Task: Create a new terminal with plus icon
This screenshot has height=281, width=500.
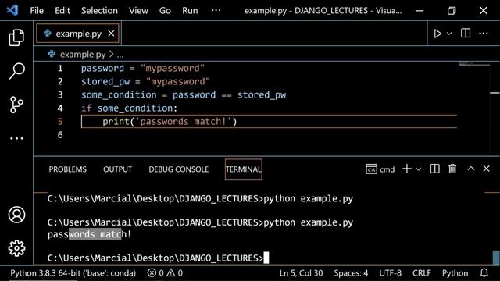Action: tap(407, 169)
